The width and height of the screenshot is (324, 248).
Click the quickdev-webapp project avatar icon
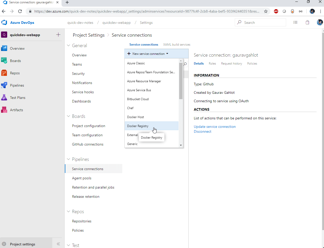coord(4,35)
